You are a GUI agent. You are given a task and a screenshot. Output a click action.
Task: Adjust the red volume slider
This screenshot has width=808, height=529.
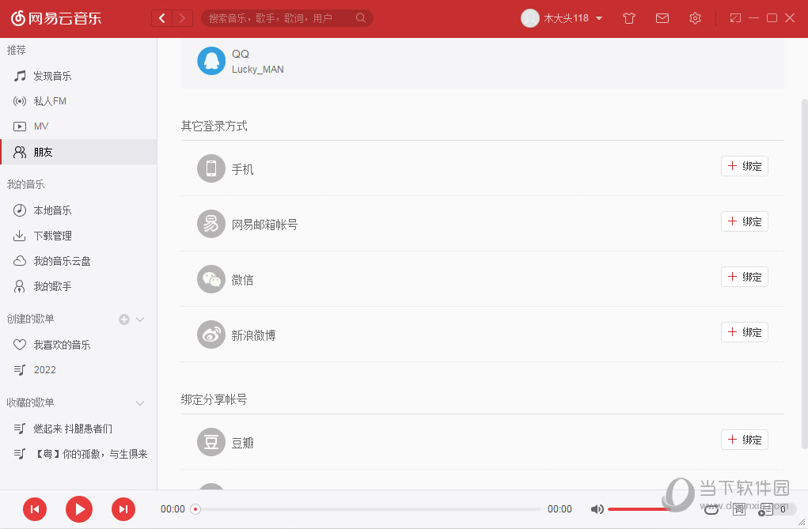pyautogui.click(x=639, y=509)
